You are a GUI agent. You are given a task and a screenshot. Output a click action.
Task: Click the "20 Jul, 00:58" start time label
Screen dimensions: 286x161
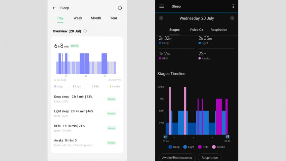pos(60,80)
